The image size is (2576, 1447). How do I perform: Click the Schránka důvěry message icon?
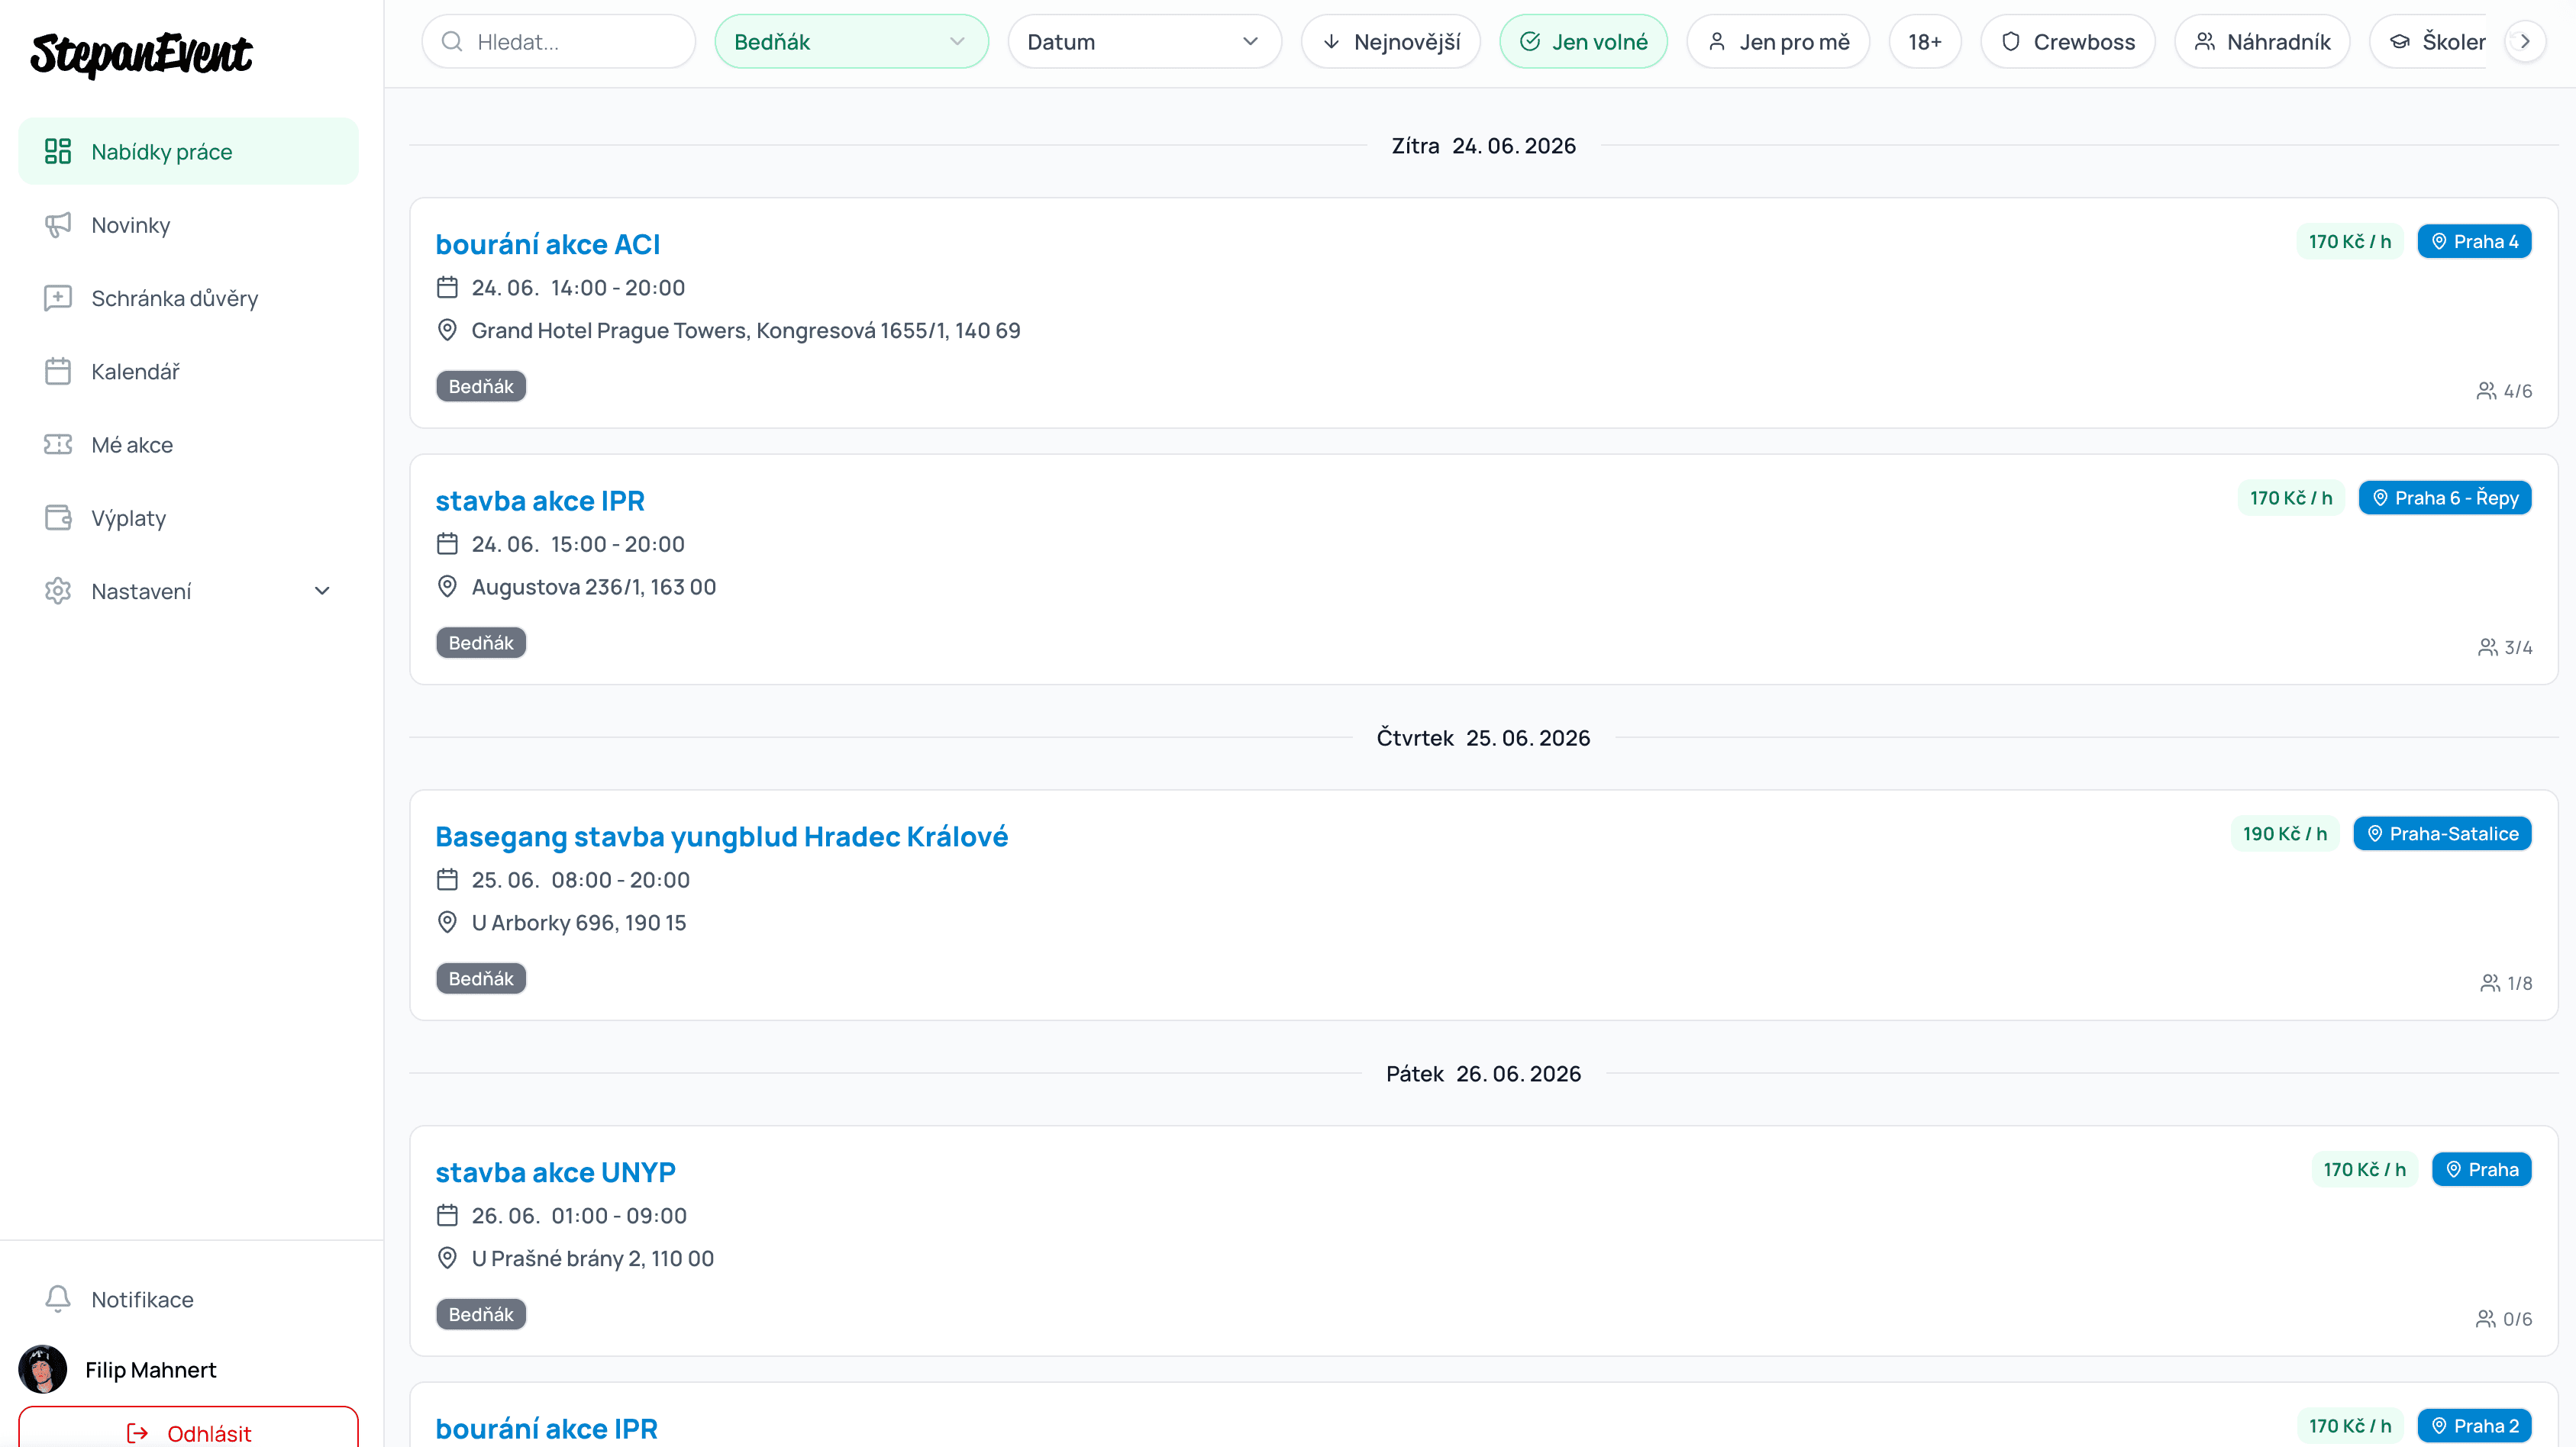pyautogui.click(x=58, y=298)
